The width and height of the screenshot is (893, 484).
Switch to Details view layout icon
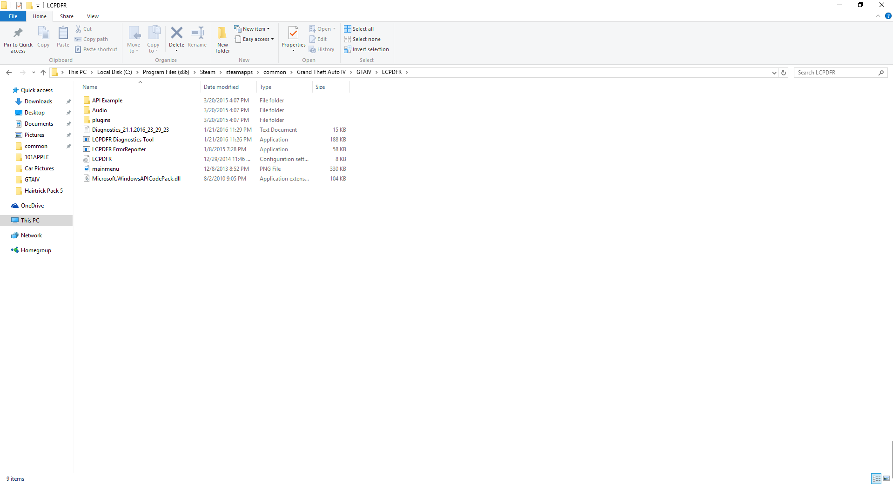click(x=877, y=478)
